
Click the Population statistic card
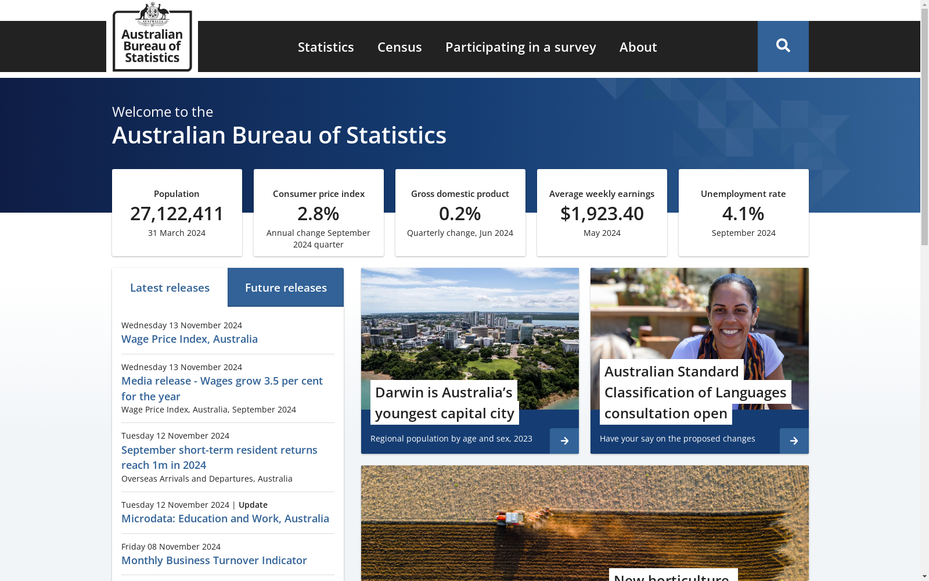(177, 213)
